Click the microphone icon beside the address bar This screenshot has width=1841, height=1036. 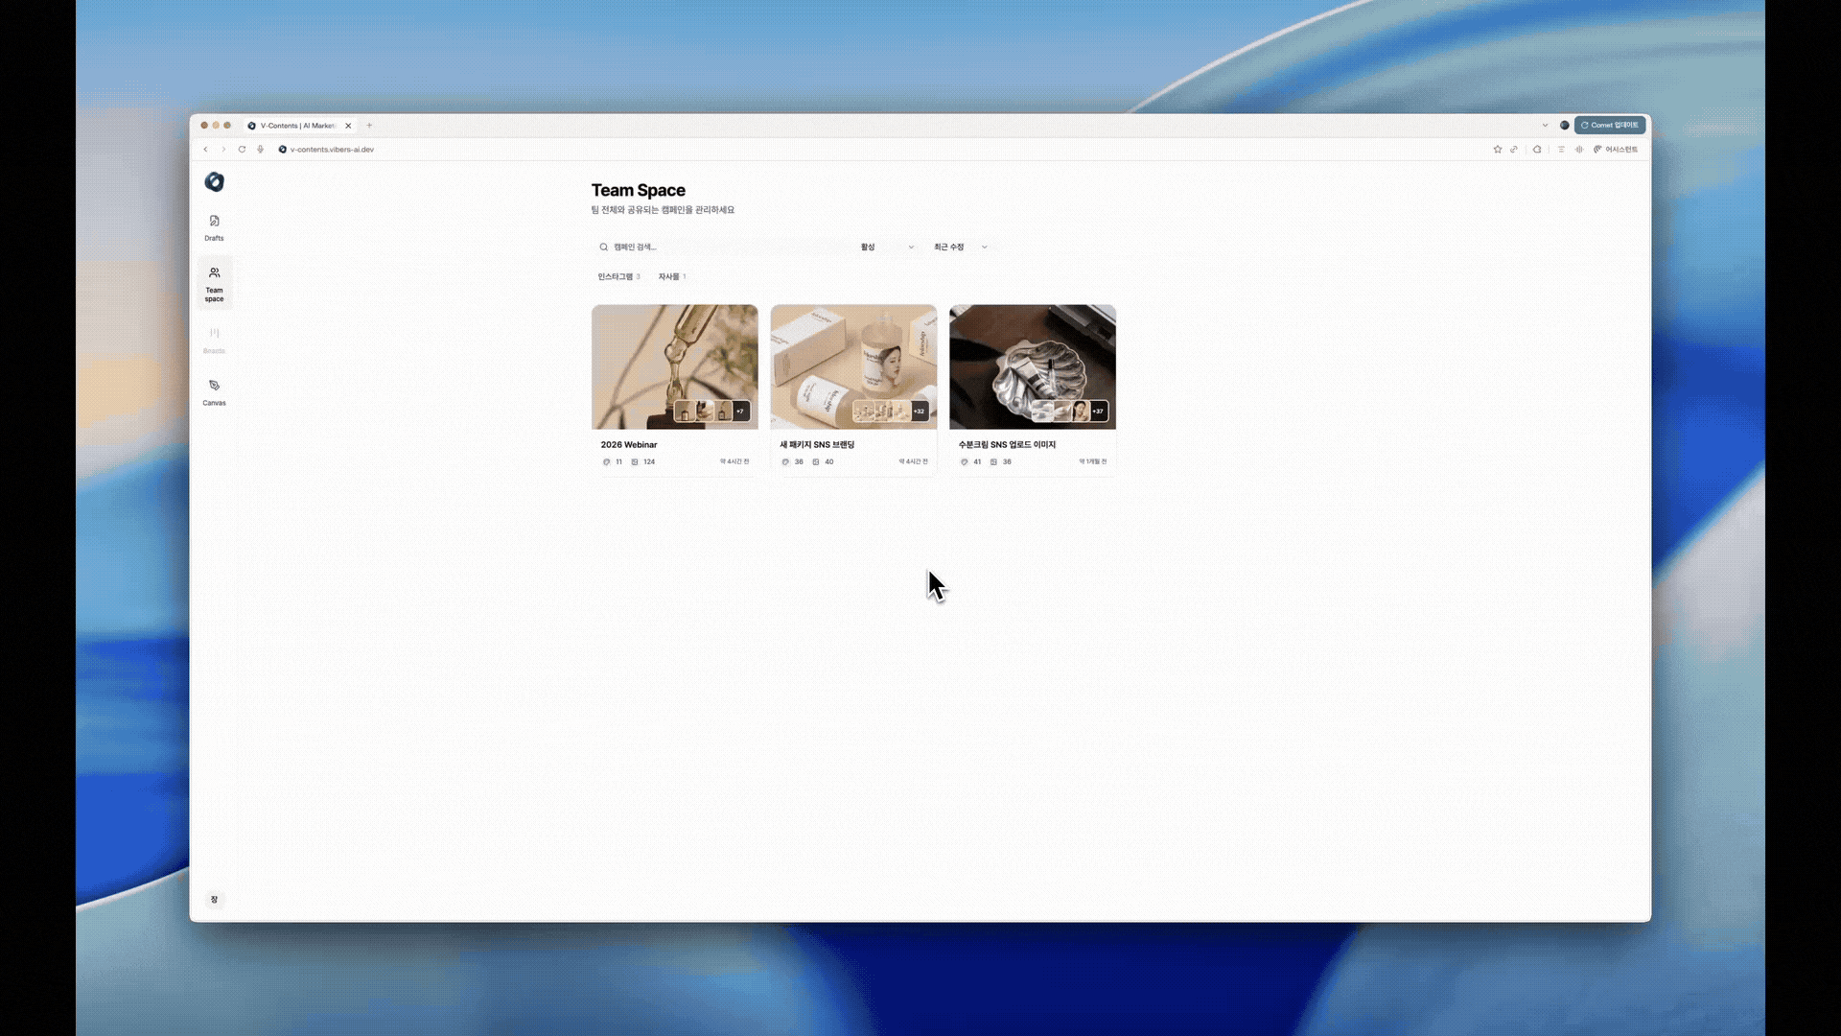point(260,150)
